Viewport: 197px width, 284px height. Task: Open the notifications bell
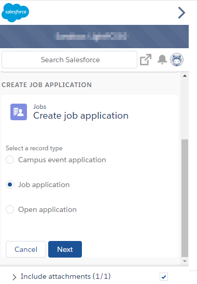click(x=162, y=60)
